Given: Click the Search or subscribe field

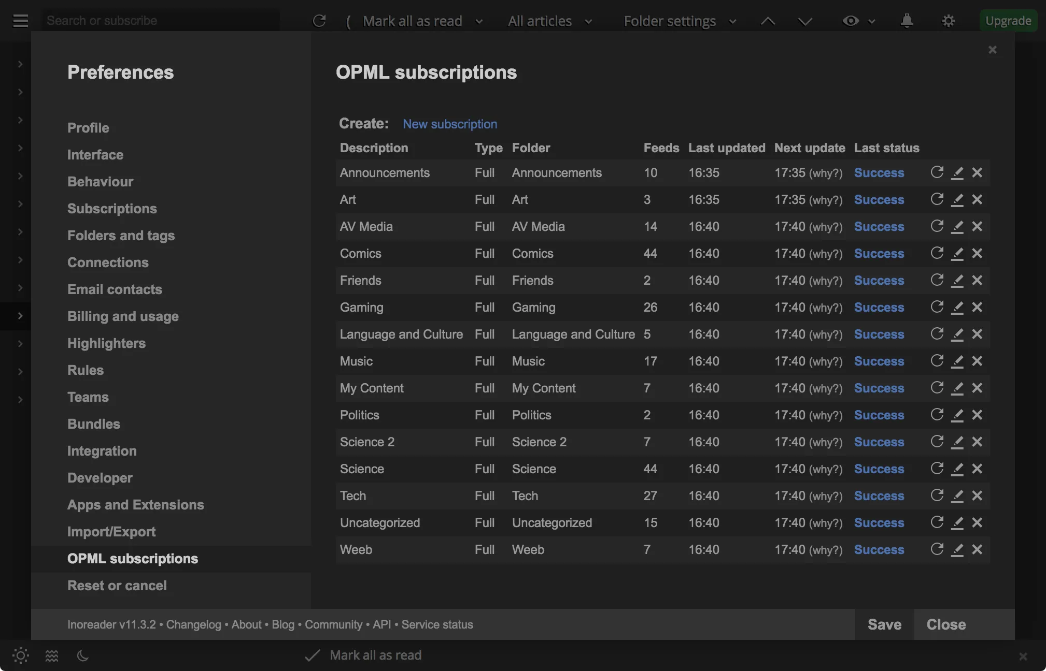Looking at the screenshot, I should (161, 21).
